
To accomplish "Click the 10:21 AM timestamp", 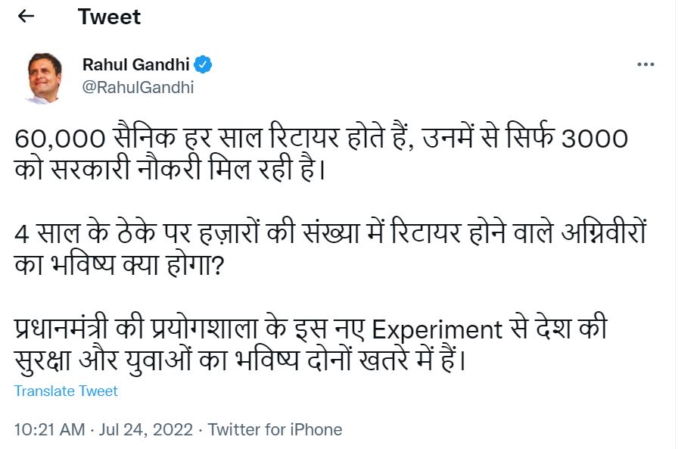I will pos(49,430).
